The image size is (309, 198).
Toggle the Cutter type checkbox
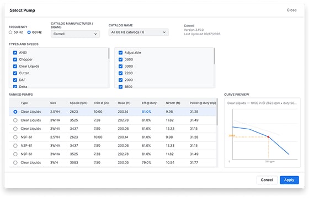click(x=15, y=73)
